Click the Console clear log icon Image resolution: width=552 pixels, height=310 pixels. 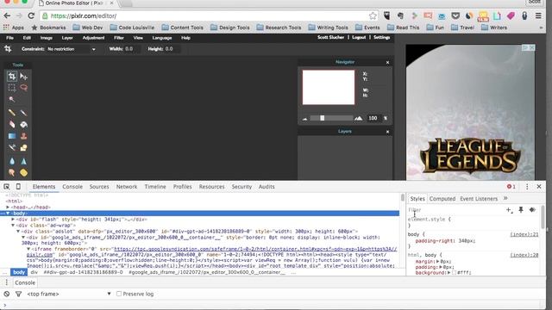(7, 294)
